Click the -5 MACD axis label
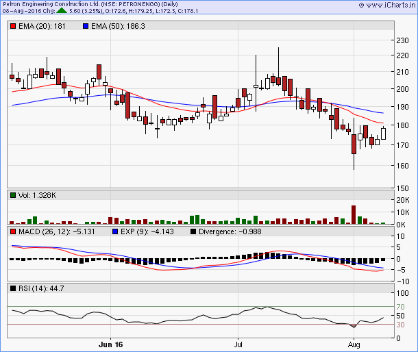418x352 pixels. [x=401, y=270]
